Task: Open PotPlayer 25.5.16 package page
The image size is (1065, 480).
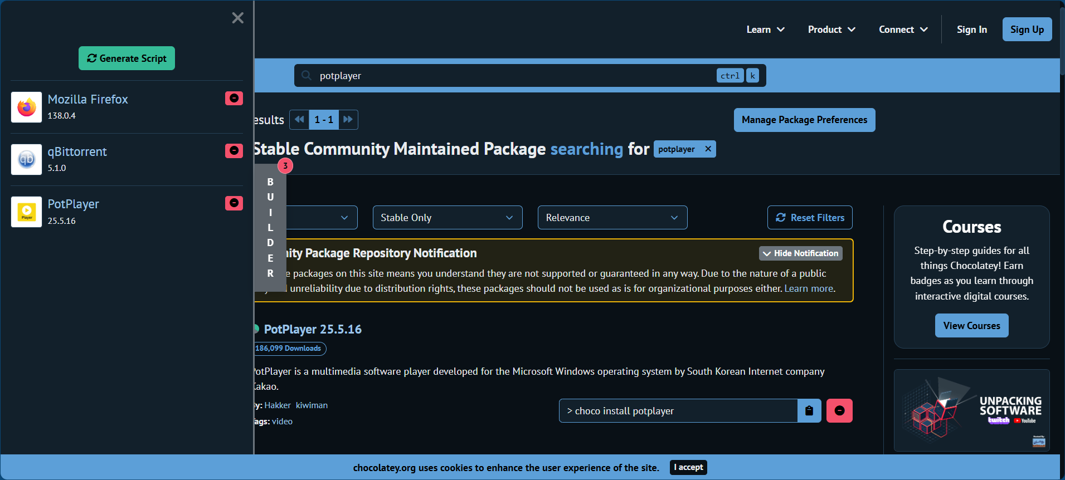Action: click(x=313, y=330)
